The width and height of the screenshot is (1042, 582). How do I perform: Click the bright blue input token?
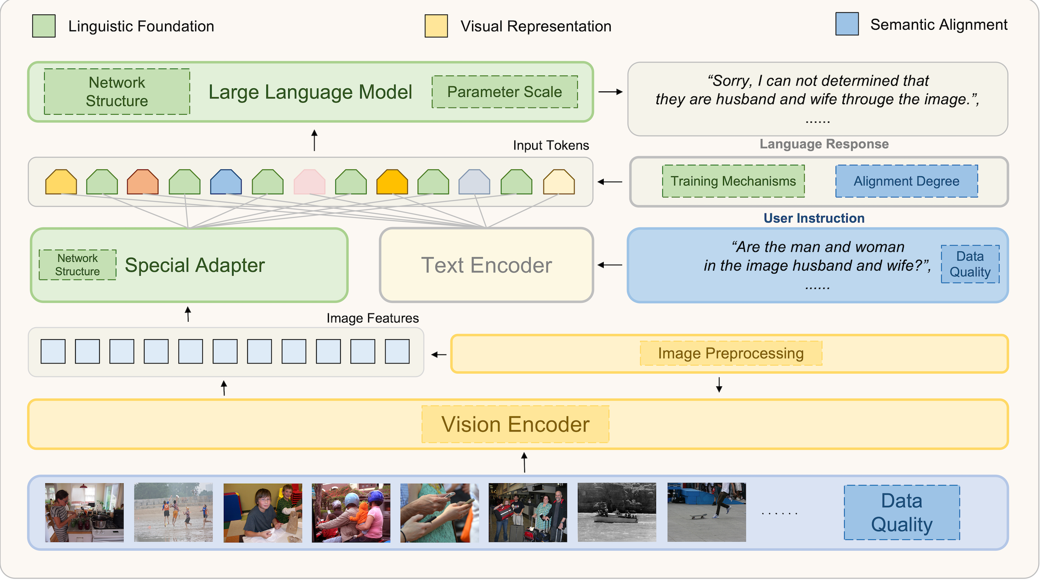tap(226, 182)
